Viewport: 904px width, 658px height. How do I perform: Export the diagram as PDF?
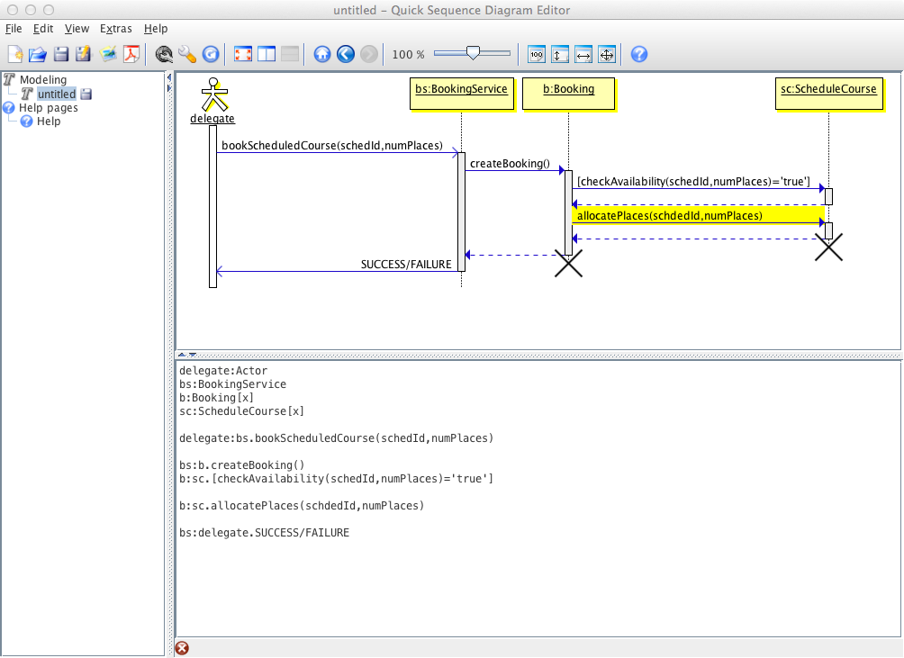pos(132,55)
